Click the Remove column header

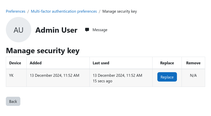pos(193,63)
